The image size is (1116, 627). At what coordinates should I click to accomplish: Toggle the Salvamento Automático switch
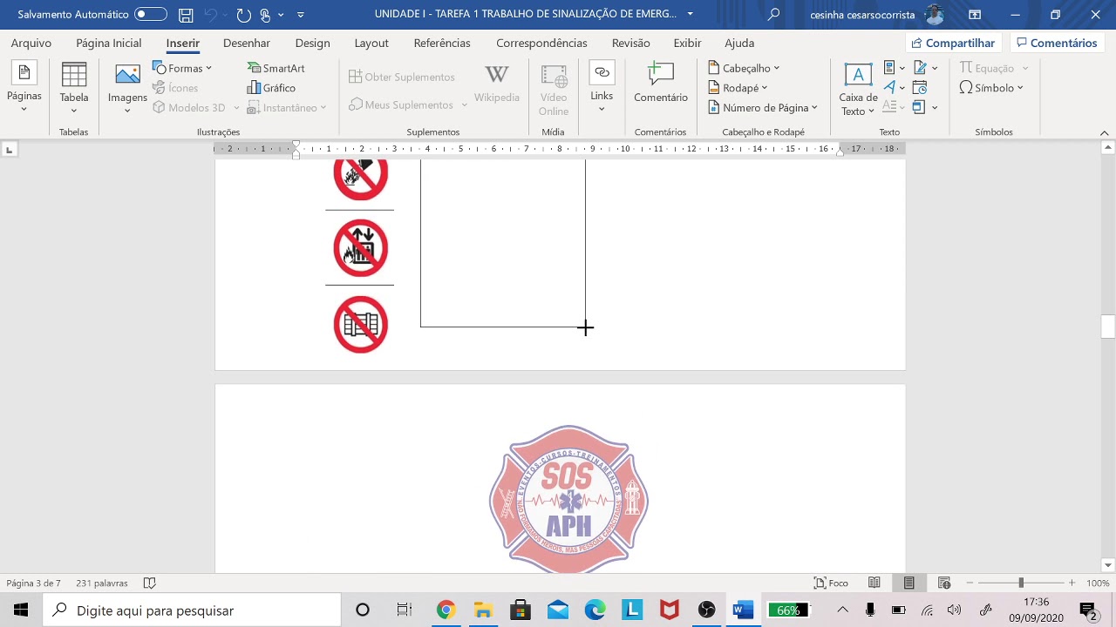pos(151,15)
